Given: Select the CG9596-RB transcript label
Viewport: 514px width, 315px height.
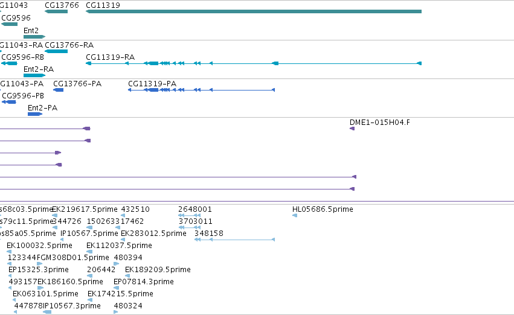Looking at the screenshot, I should [x=22, y=57].
